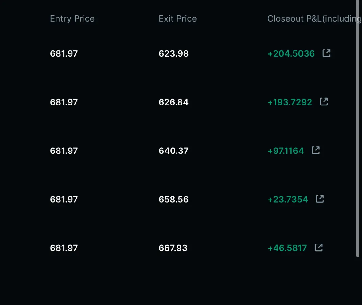The image size is (362, 305).
Task: Open share icon beside +46.5817 P&L
Action: pyautogui.click(x=319, y=248)
